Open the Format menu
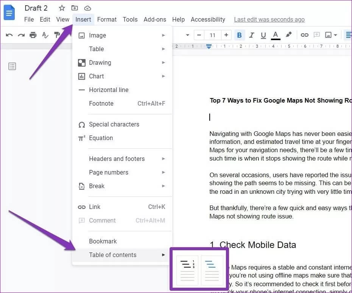 (107, 19)
